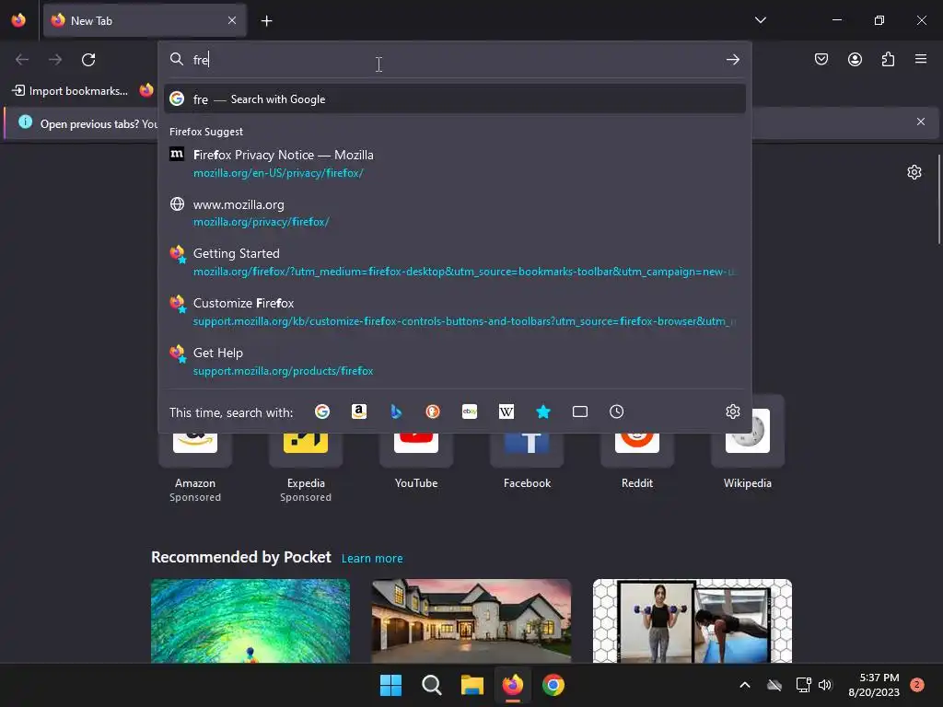Open the volume tray icon
This screenshot has width=943, height=707.
click(x=825, y=685)
